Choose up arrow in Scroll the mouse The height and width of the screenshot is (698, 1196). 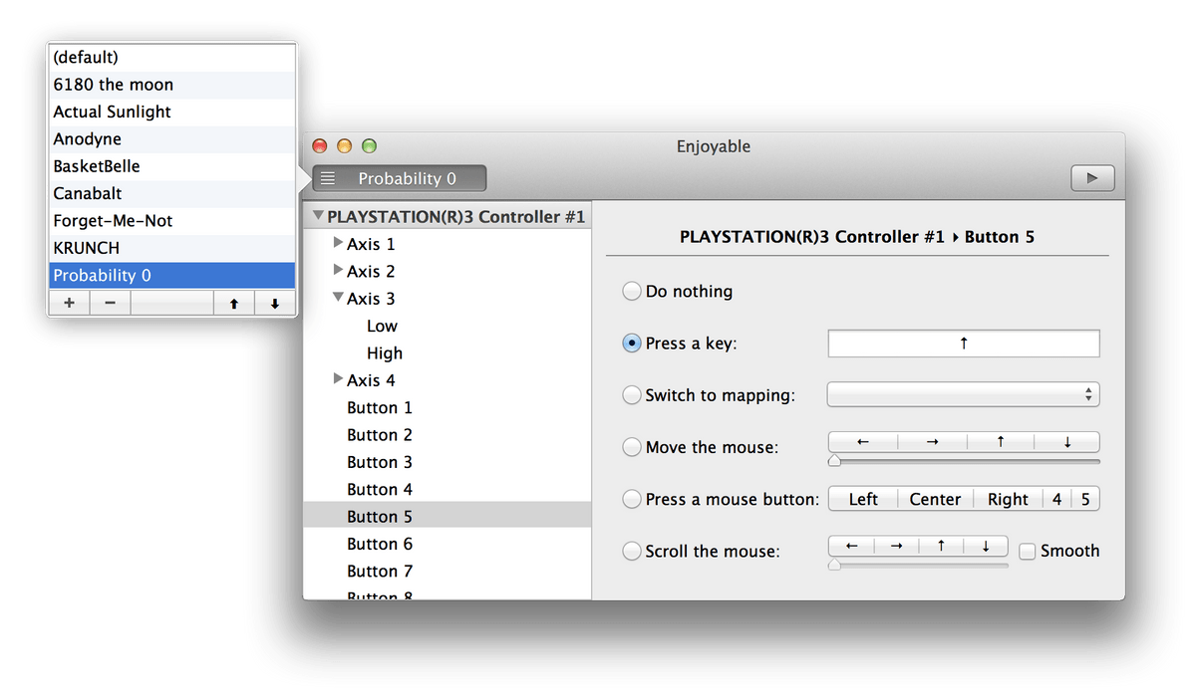coord(941,546)
